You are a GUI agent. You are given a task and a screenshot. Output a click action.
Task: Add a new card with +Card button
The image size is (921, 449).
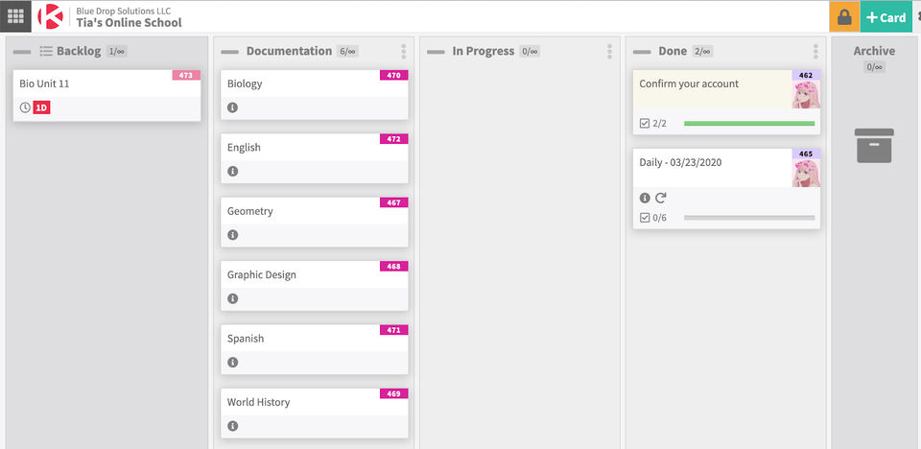886,17
